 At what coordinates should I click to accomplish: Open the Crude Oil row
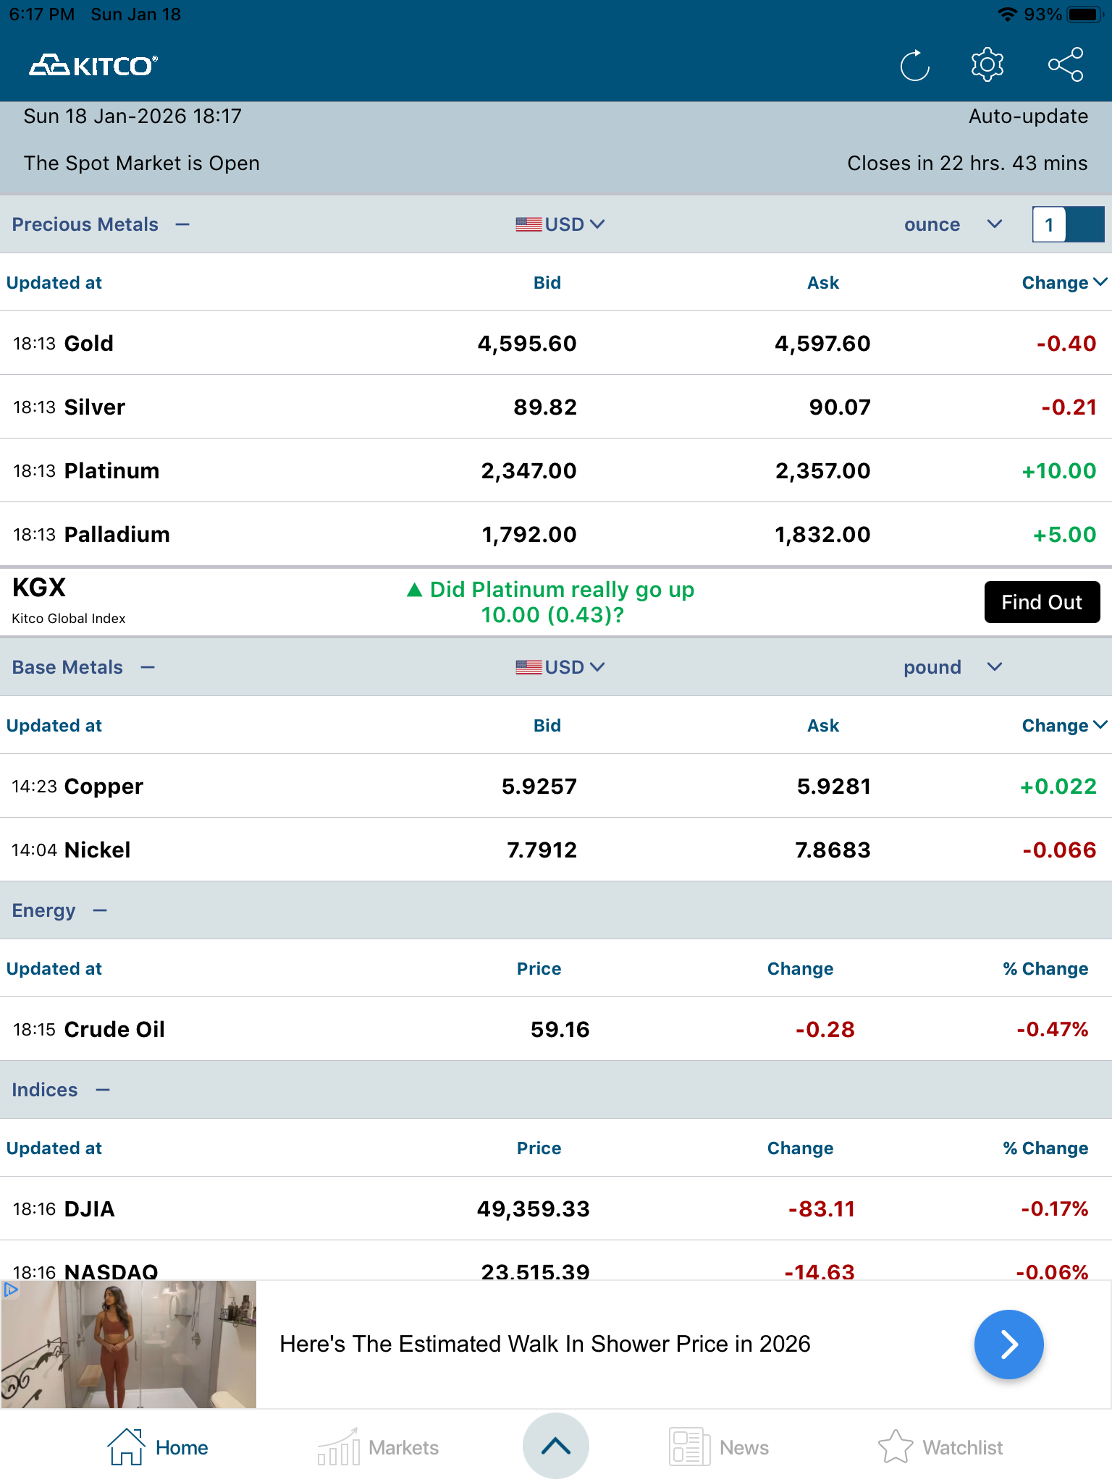coord(556,1029)
